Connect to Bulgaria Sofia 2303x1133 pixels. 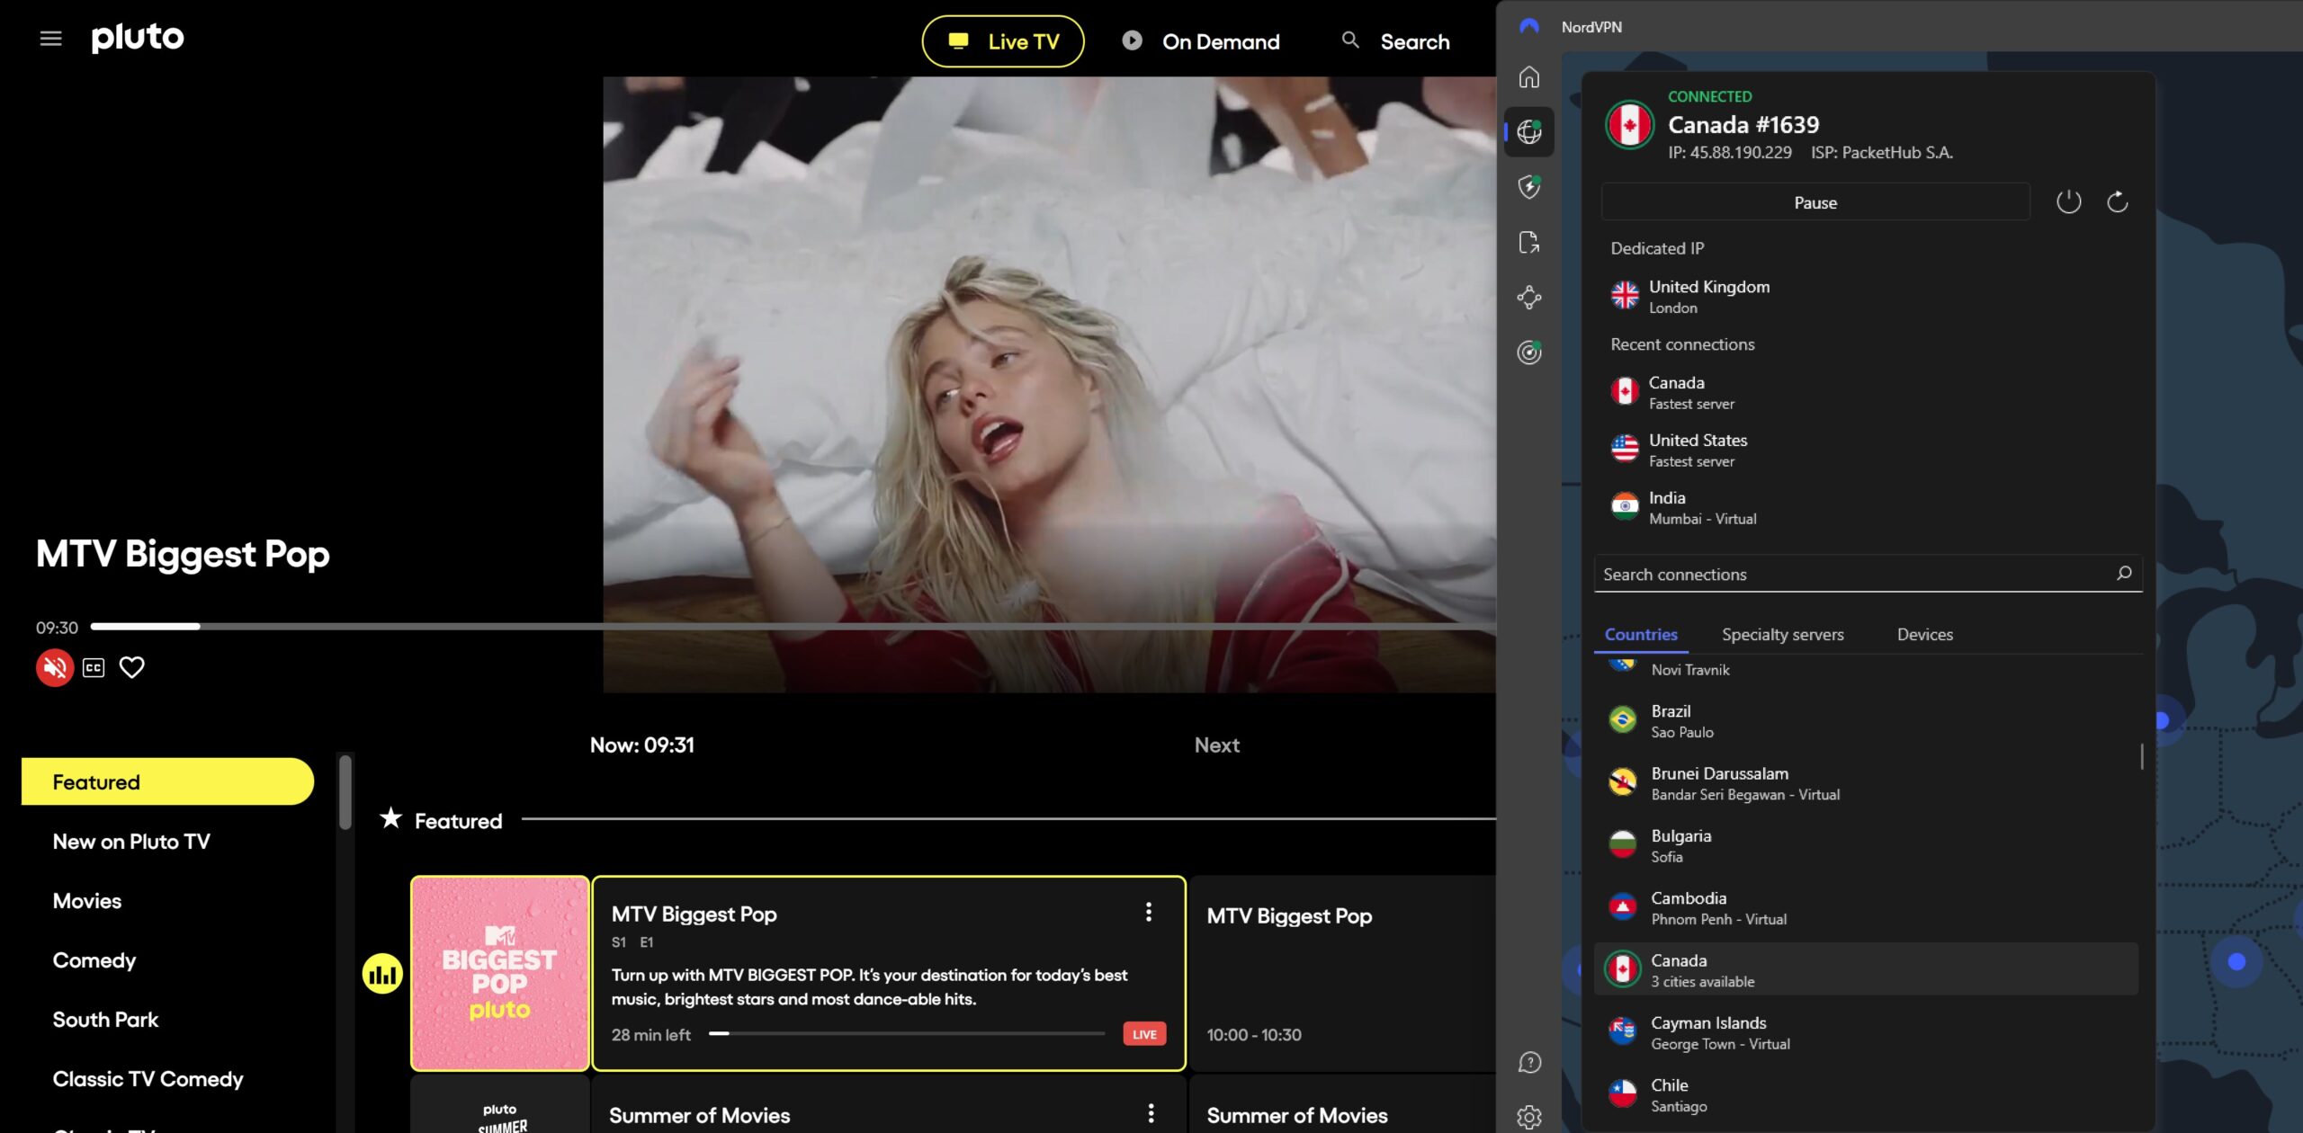click(1866, 845)
